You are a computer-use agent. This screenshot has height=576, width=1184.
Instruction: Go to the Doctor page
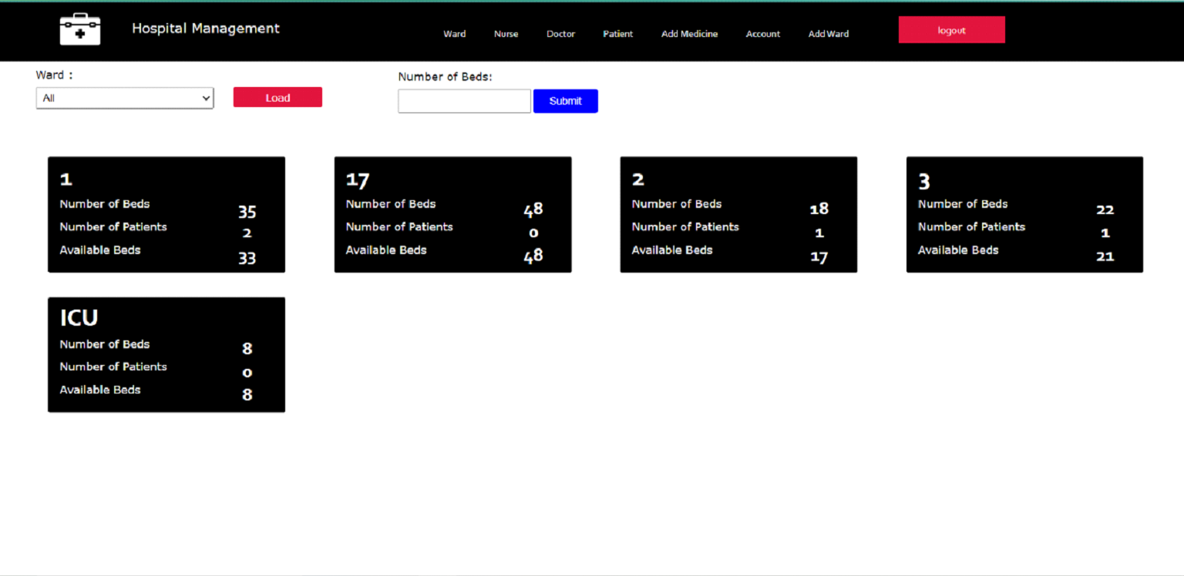pos(560,34)
